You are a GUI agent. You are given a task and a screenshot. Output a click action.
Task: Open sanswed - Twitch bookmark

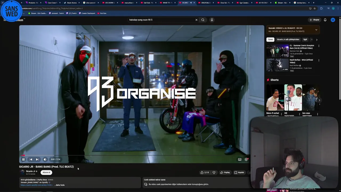56,13
